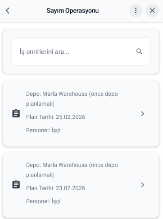Click the 'Sayım Operasyonu' page title
Viewport: 163px width, 219px height.
[72, 11]
